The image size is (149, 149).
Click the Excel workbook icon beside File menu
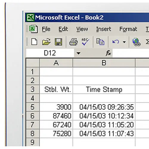click(33, 29)
